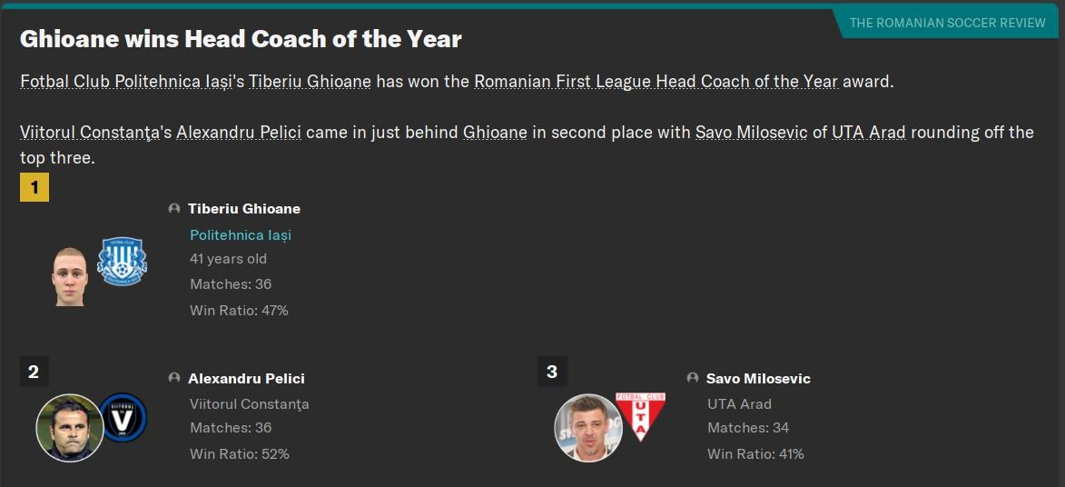
Task: Open The Romanian Soccer Review source tab
Action: point(948,23)
